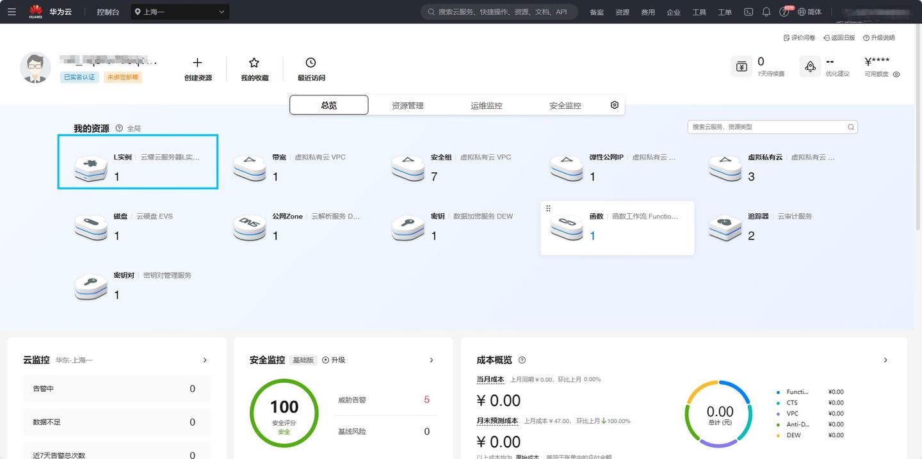This screenshot has width=922, height=459.
Task: Open the 资源 top menu
Action: [x=622, y=12]
